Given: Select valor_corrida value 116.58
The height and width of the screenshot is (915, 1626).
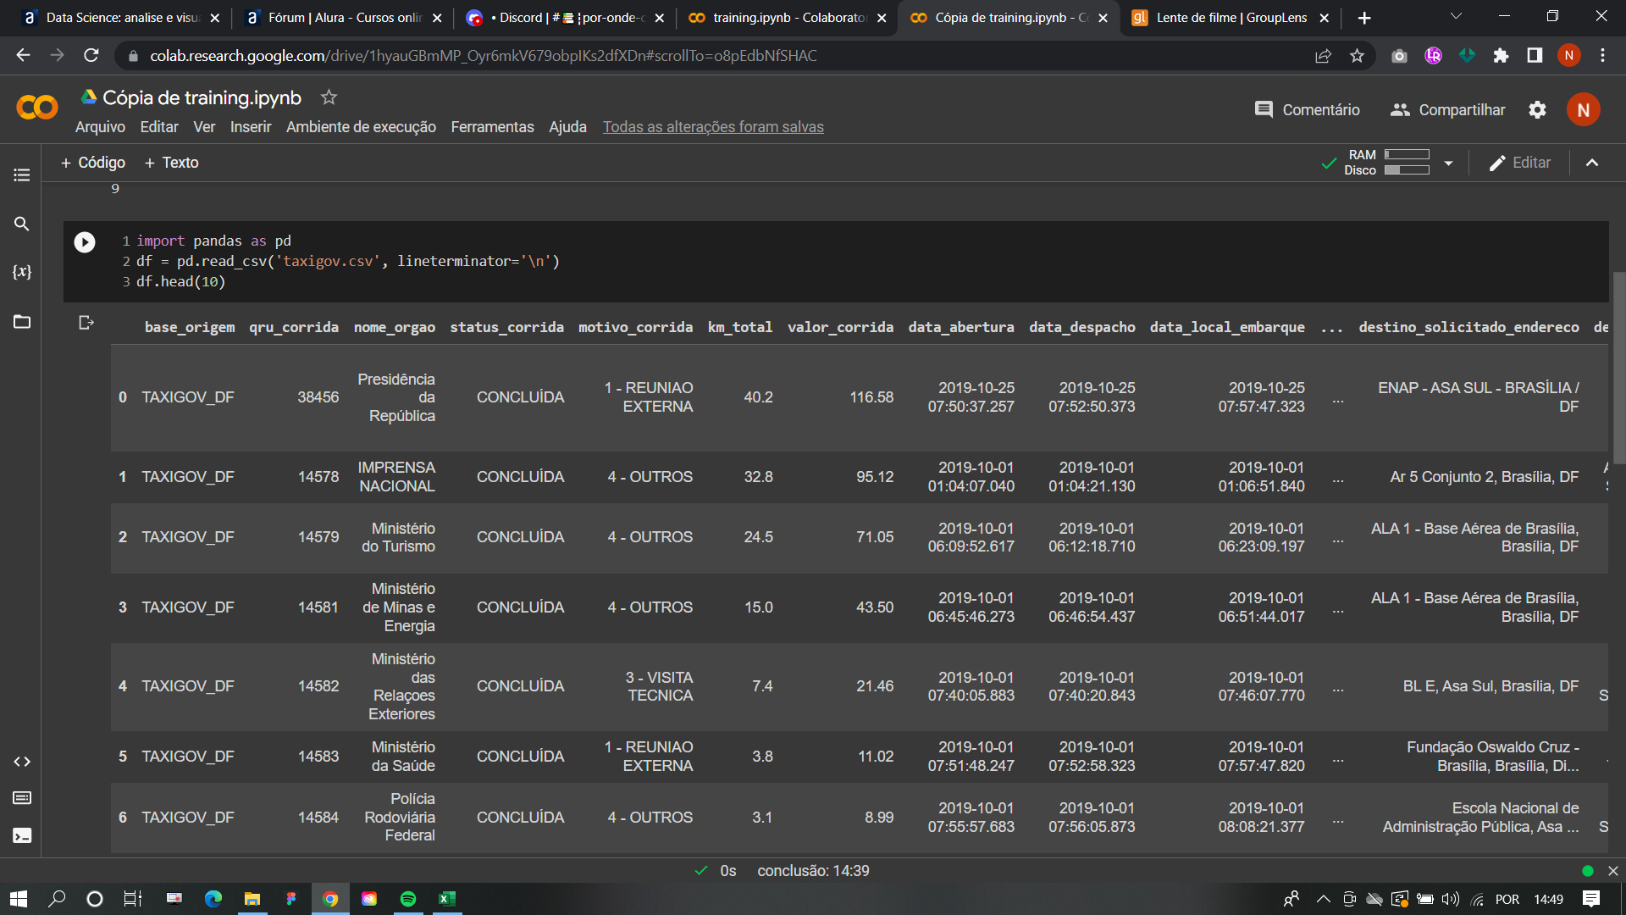Looking at the screenshot, I should (x=871, y=397).
